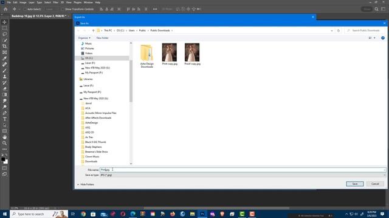The width and height of the screenshot is (389, 218).
Task: Click in the File name field
Action: (x=243, y=170)
